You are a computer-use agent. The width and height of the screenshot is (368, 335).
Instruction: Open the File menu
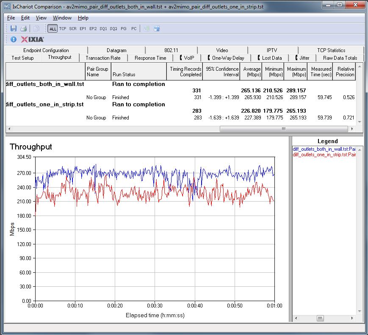coord(11,18)
